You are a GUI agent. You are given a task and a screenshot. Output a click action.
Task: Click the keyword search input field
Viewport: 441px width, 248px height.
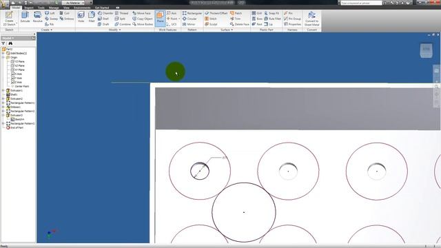pos(361,3)
